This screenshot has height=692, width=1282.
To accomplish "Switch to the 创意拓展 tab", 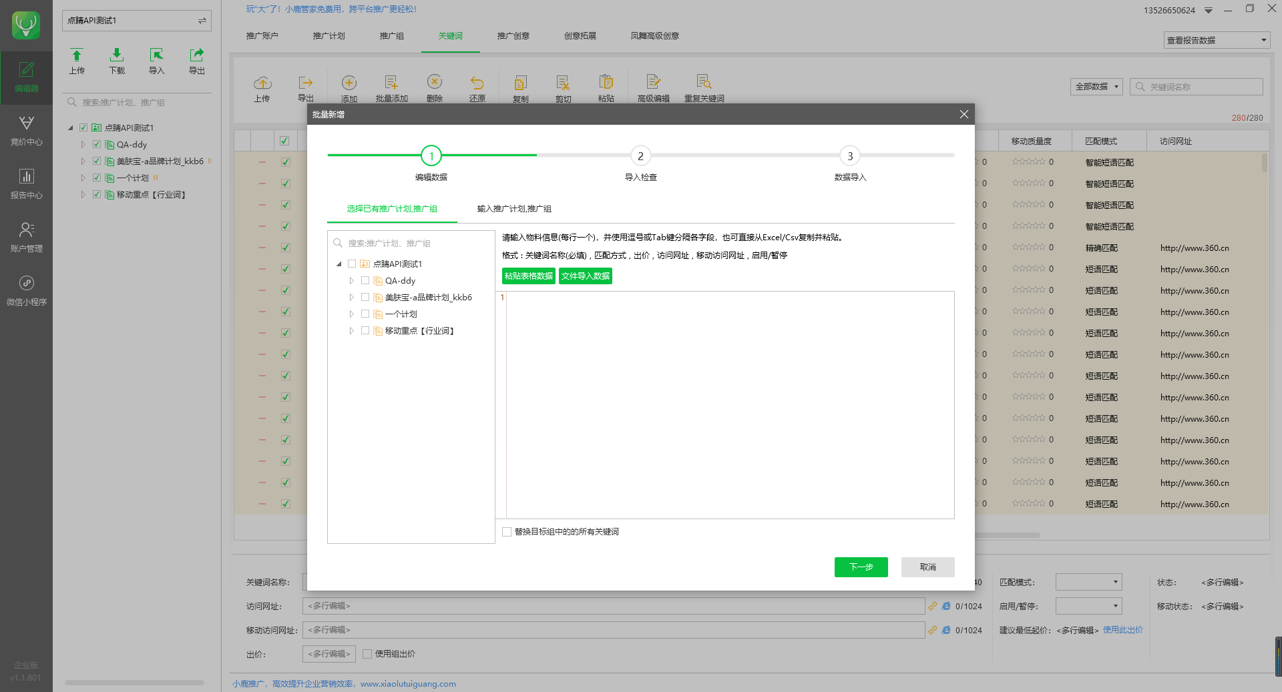I will [x=580, y=36].
